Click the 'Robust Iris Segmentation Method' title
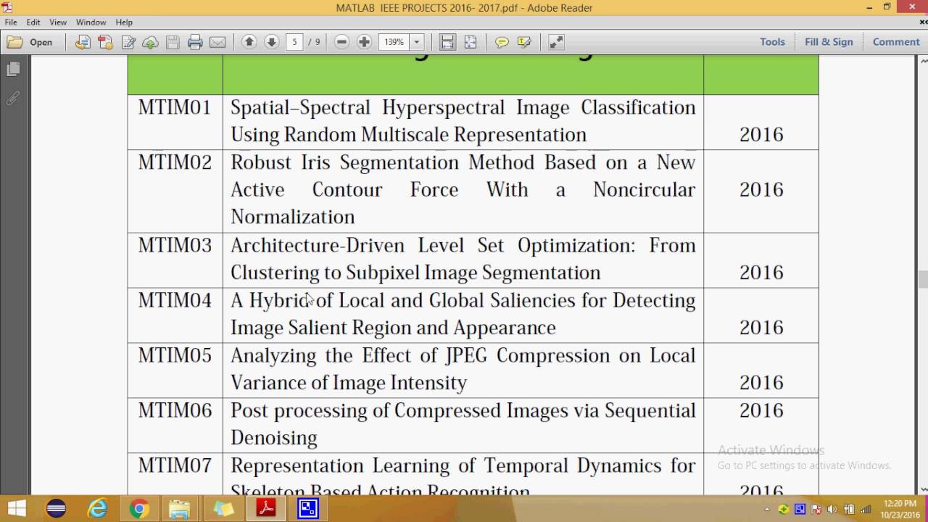 click(x=381, y=162)
